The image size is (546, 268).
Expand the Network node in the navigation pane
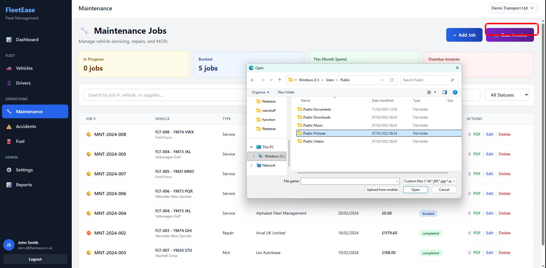tap(252, 165)
